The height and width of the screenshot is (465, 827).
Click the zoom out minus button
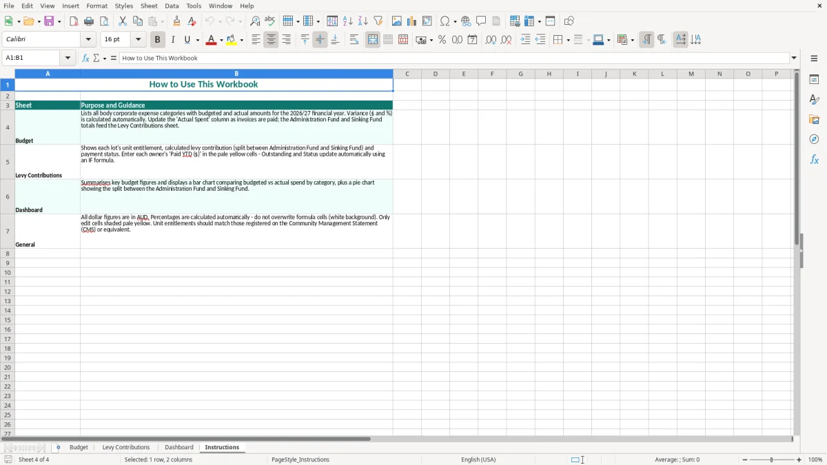[745, 459]
